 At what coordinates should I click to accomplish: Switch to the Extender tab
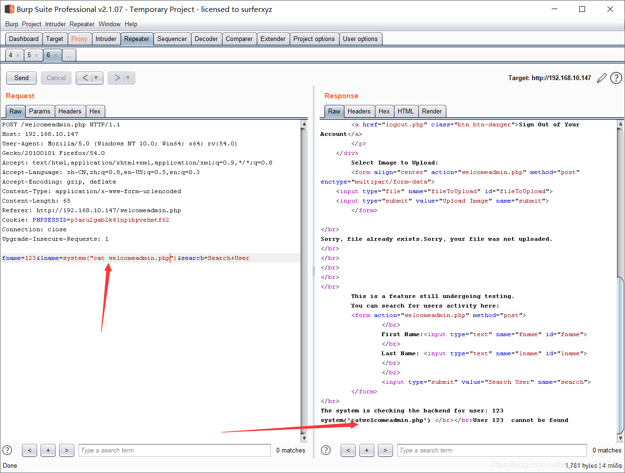(273, 39)
